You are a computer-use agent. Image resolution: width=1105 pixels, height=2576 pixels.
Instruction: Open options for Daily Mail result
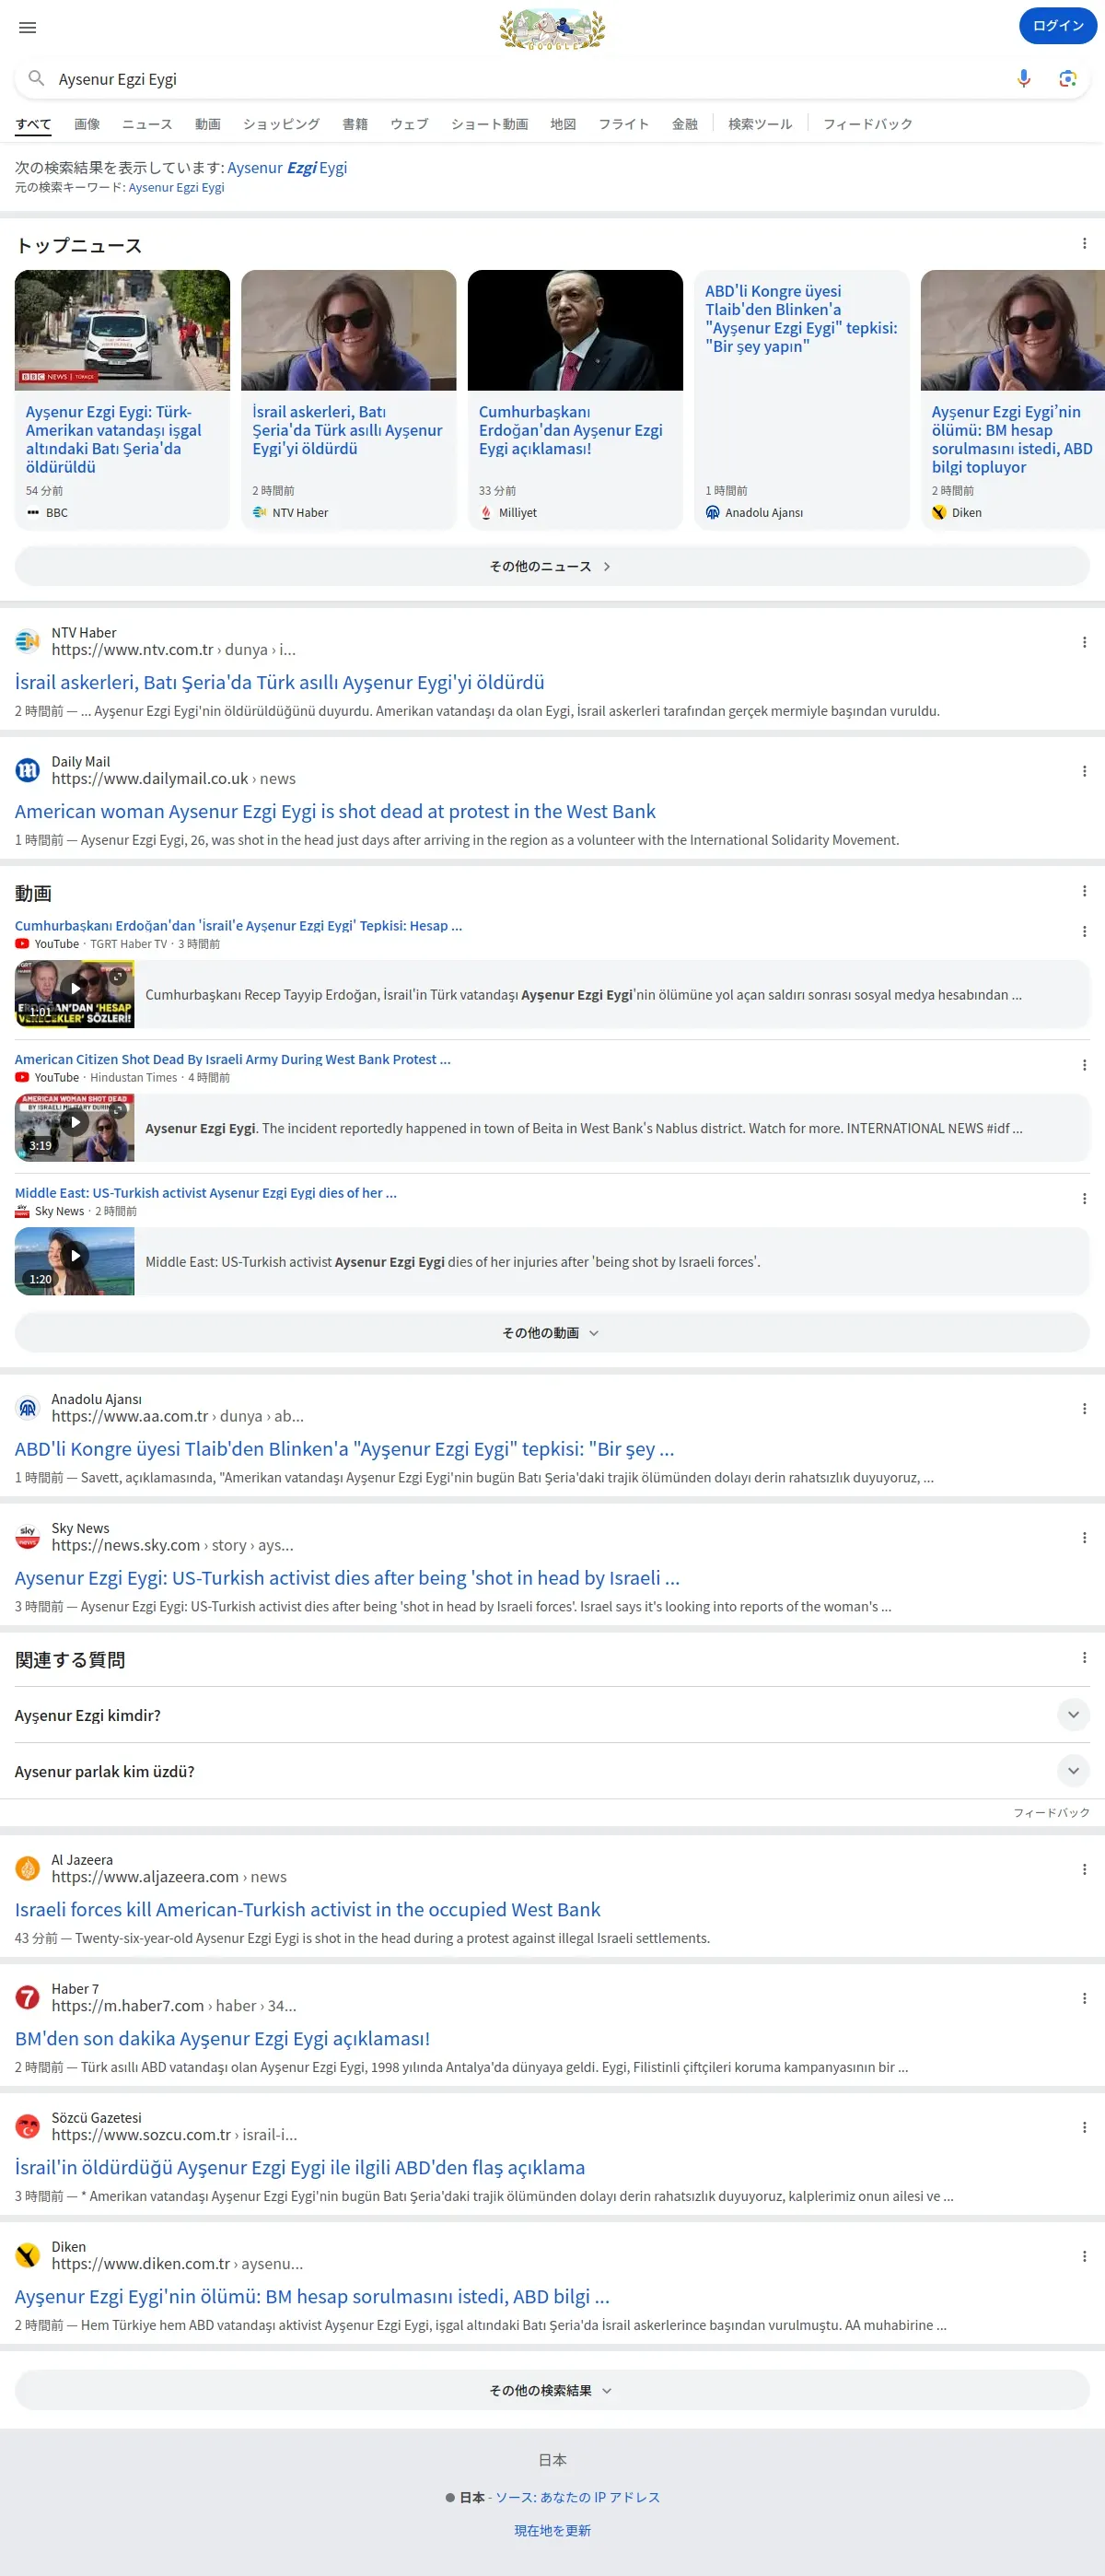pos(1084,771)
